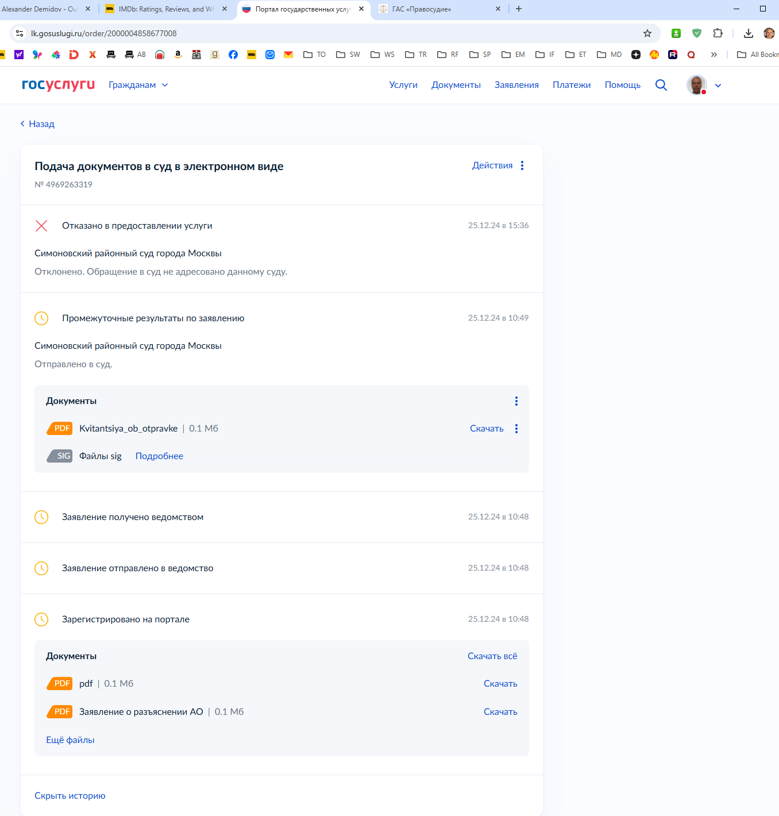The width and height of the screenshot is (779, 816).
Task: Open the three-dot menu next to Действия
Action: tap(522, 165)
